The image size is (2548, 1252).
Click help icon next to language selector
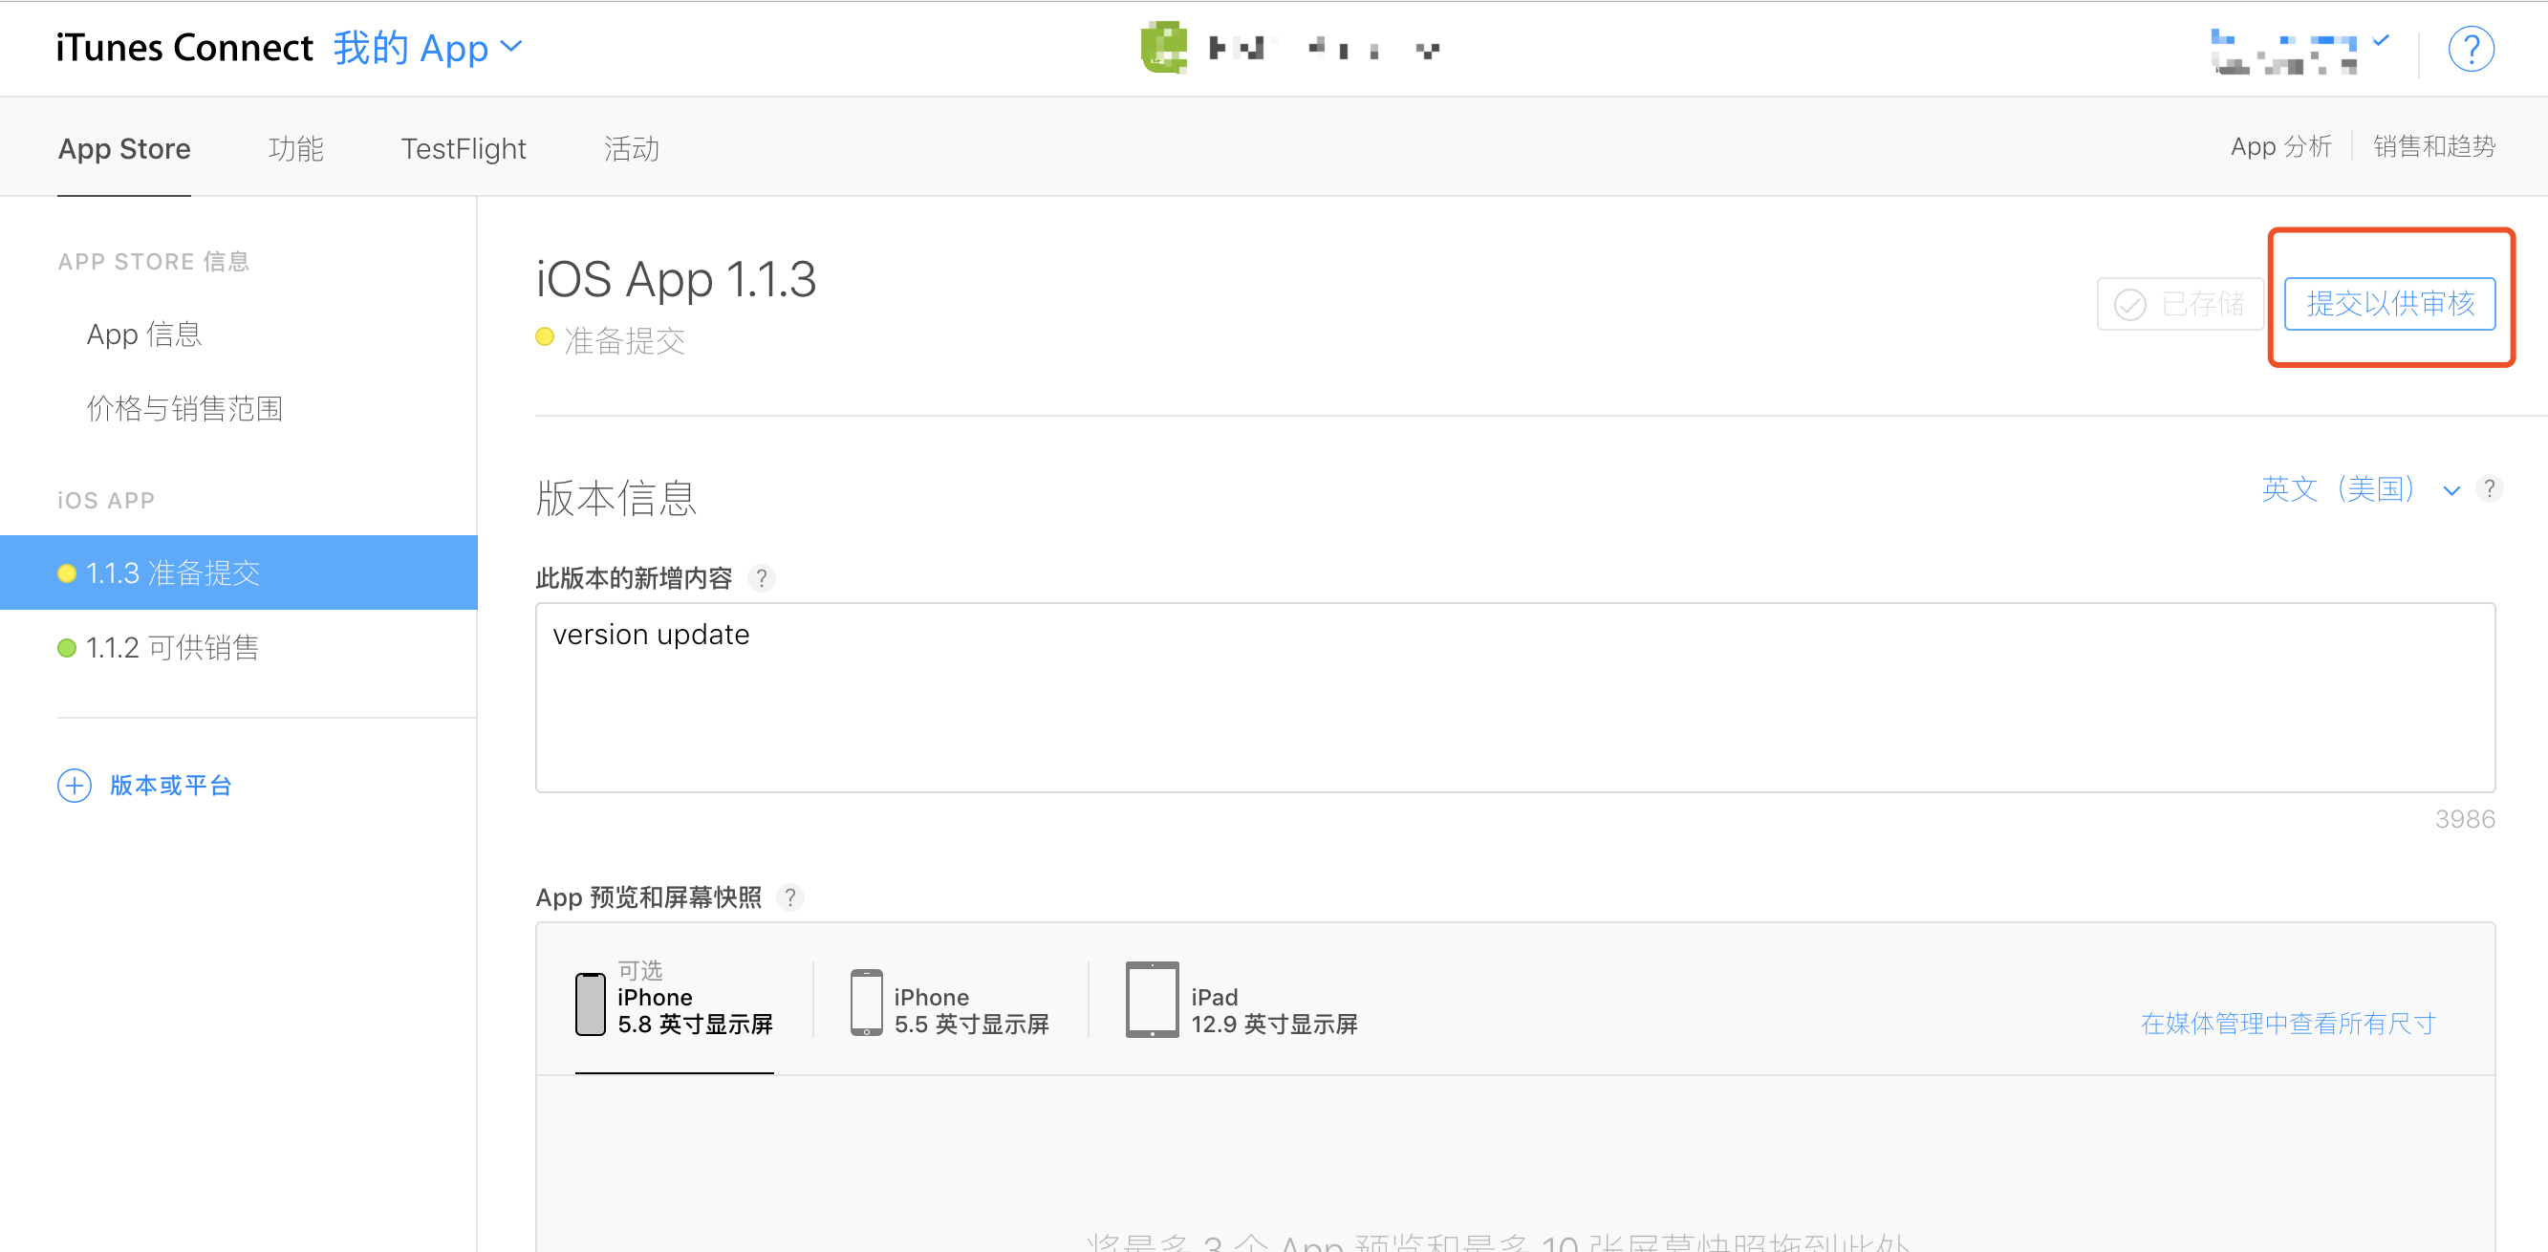pyautogui.click(x=2489, y=488)
